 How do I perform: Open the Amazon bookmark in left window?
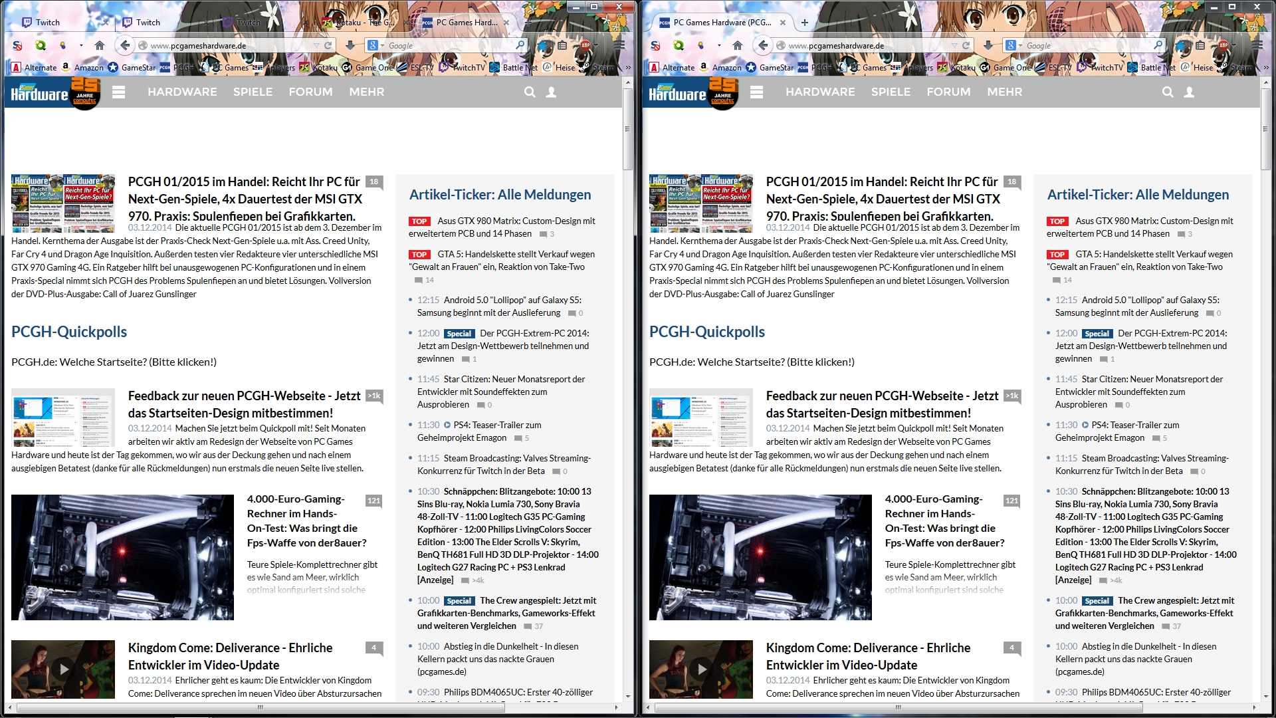tap(82, 67)
